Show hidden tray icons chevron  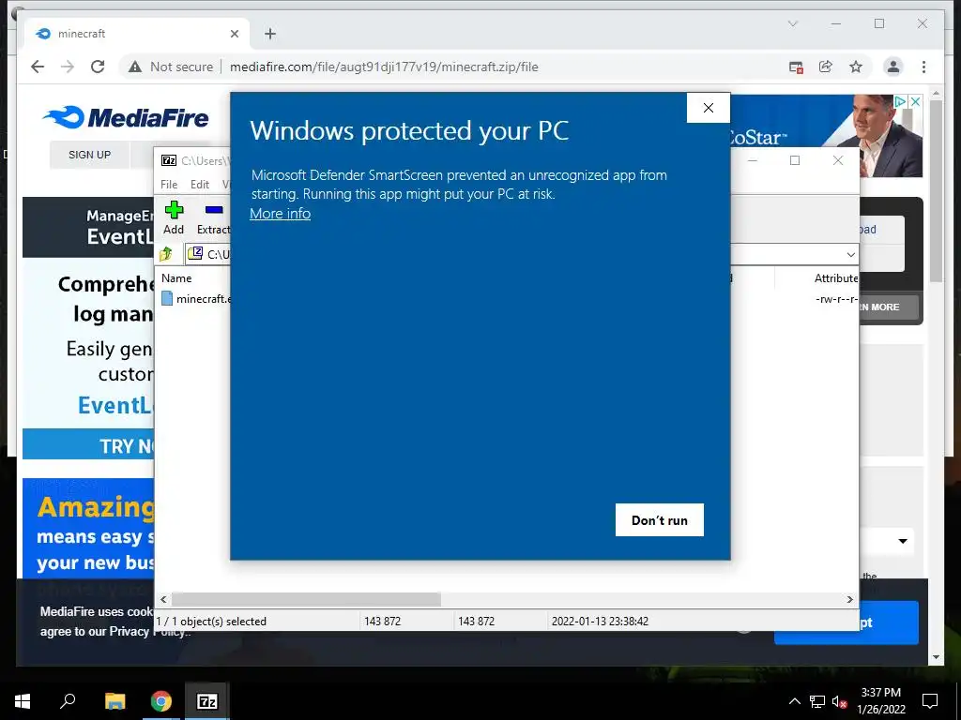click(794, 701)
